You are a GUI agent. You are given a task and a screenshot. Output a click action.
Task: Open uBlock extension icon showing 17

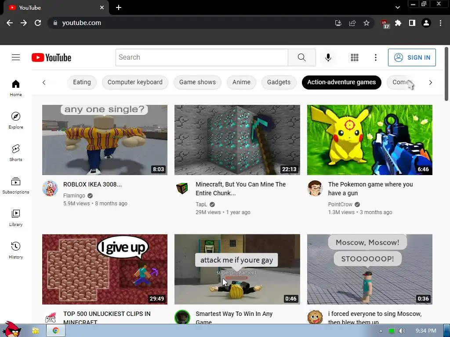385,24
